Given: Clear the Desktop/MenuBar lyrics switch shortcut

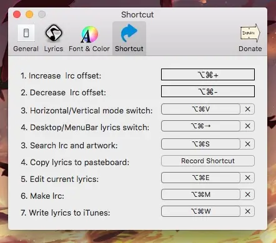Looking at the screenshot, I should (247, 126).
